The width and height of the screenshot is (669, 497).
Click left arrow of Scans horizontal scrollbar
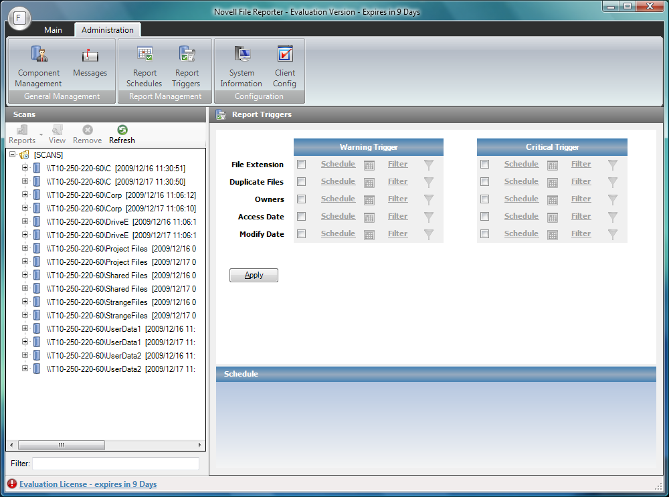coord(11,445)
